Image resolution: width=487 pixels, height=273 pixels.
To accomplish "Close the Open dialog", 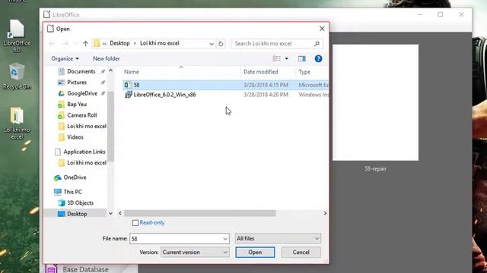I will pos(322,29).
